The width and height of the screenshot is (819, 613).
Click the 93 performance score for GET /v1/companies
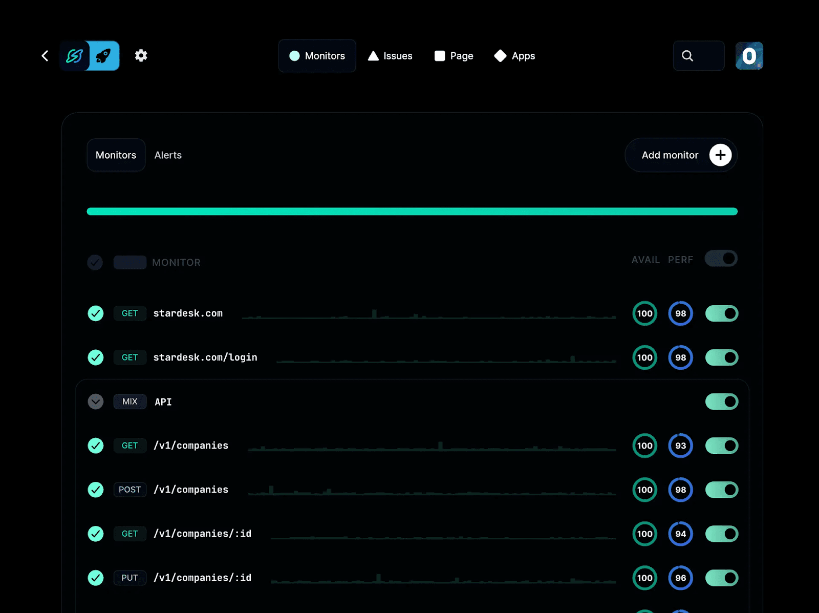click(680, 446)
